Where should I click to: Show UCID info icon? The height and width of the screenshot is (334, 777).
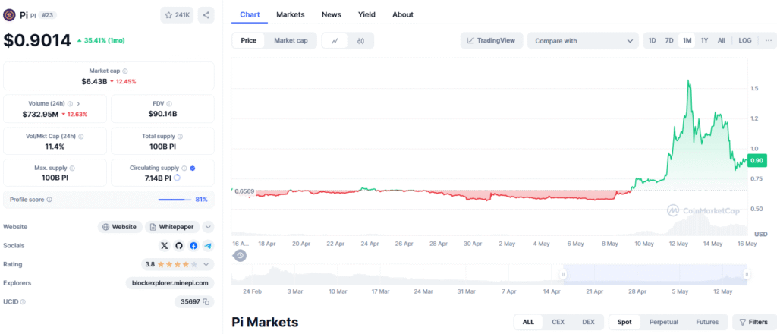(x=23, y=302)
